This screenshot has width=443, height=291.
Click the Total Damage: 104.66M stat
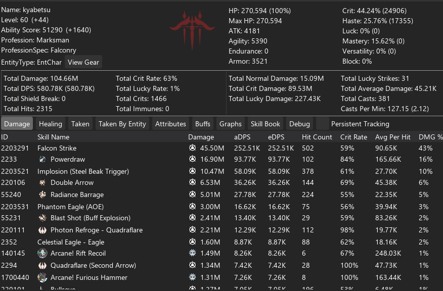click(40, 78)
